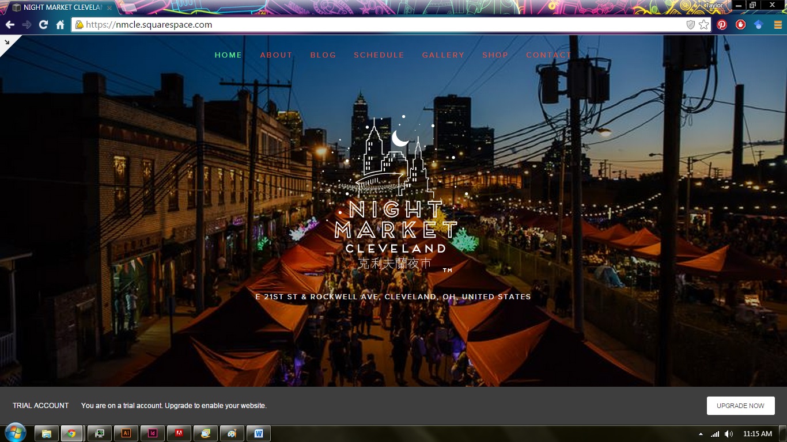
Task: Open the Chrome hamburger menu
Action: [778, 25]
